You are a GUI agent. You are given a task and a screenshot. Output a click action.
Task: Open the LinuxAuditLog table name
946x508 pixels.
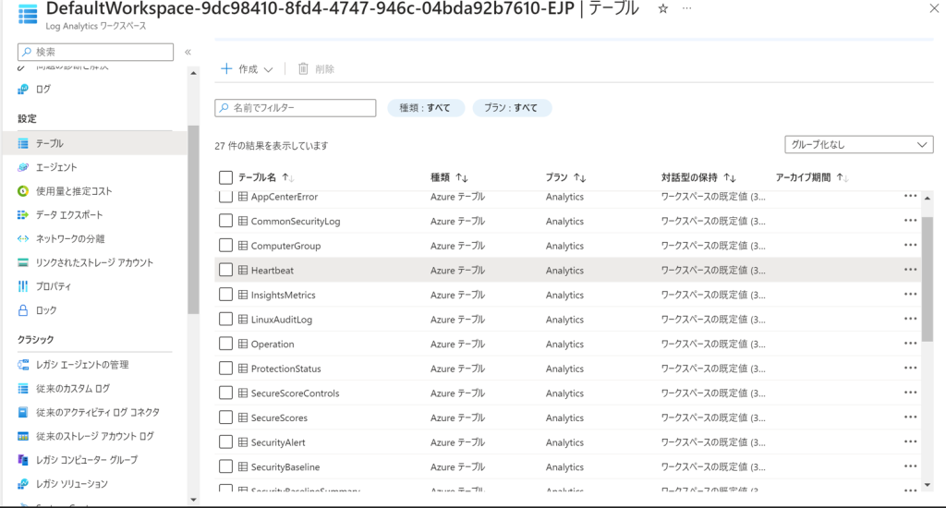[281, 320]
